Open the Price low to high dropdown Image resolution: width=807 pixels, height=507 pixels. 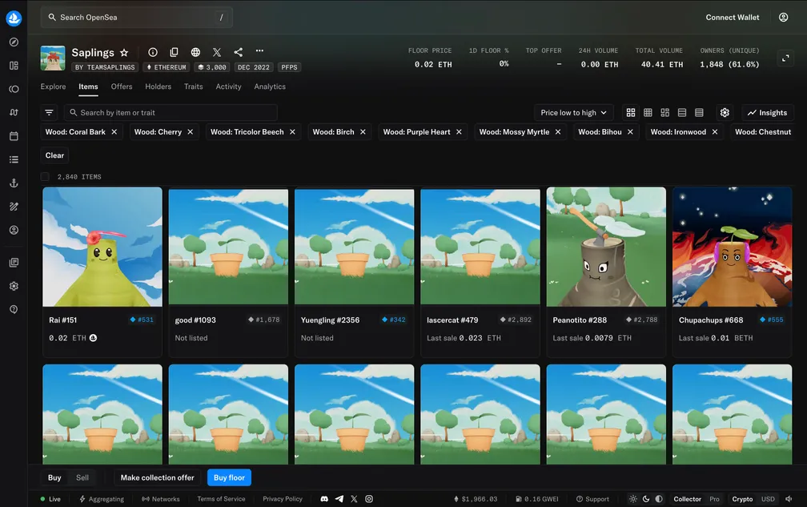point(573,113)
